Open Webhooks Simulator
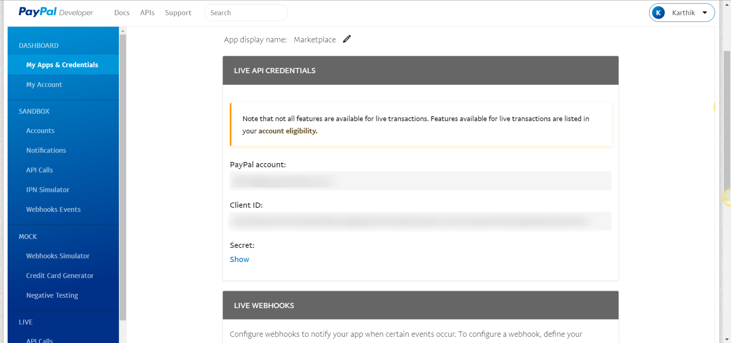731x343 pixels. [x=58, y=256]
